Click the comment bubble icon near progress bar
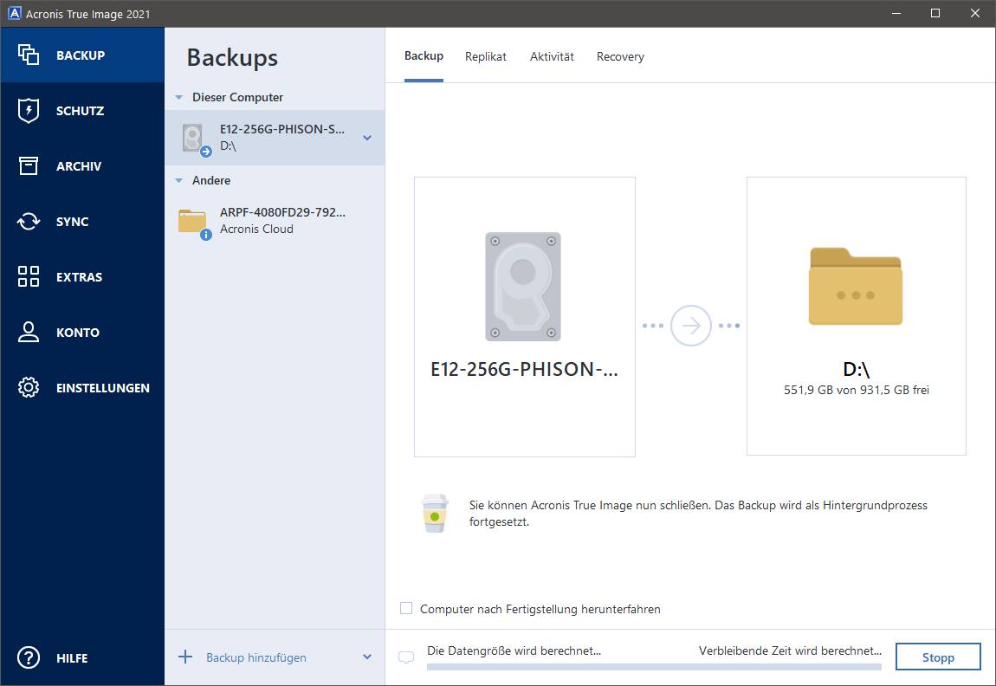This screenshot has width=996, height=686. tap(406, 657)
